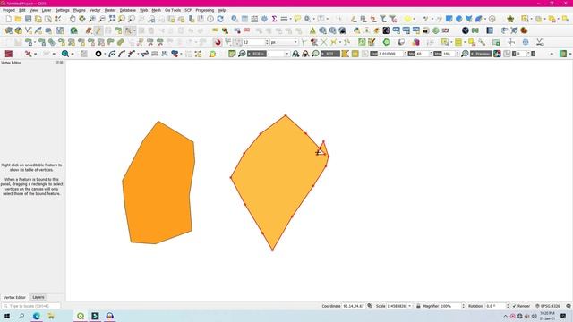Float the Vertex Editor panel

pyautogui.click(x=57, y=63)
